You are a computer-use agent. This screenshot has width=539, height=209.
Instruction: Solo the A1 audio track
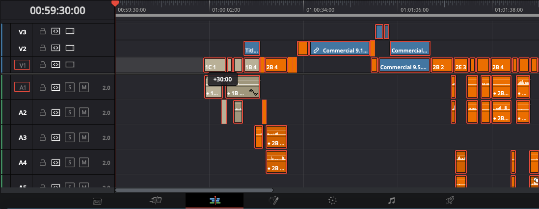click(x=70, y=87)
